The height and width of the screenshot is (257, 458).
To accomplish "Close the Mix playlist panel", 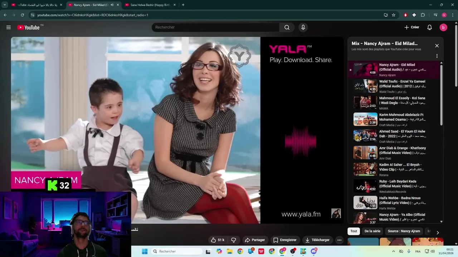I will click(x=437, y=46).
